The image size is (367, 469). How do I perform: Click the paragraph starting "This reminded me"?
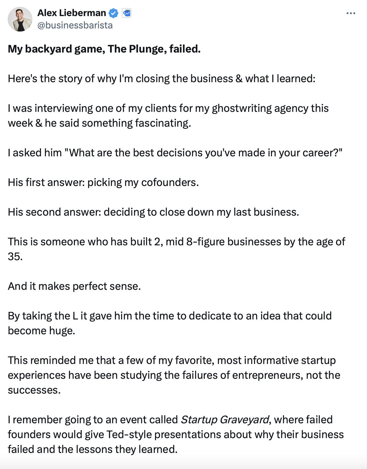[174, 375]
